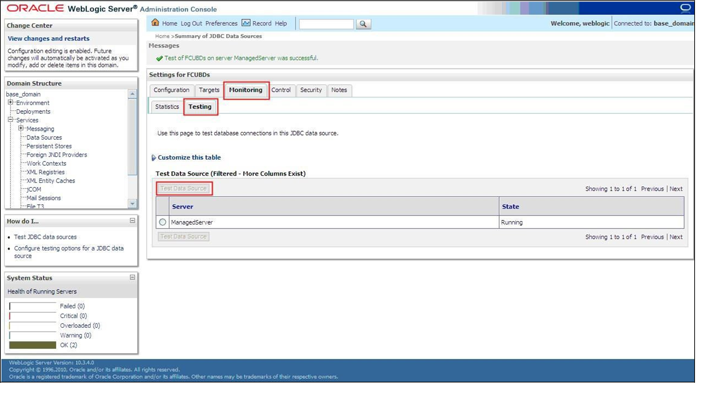Select the ManagedServer radio button
Image resolution: width=702 pixels, height=393 pixels.
click(x=162, y=222)
